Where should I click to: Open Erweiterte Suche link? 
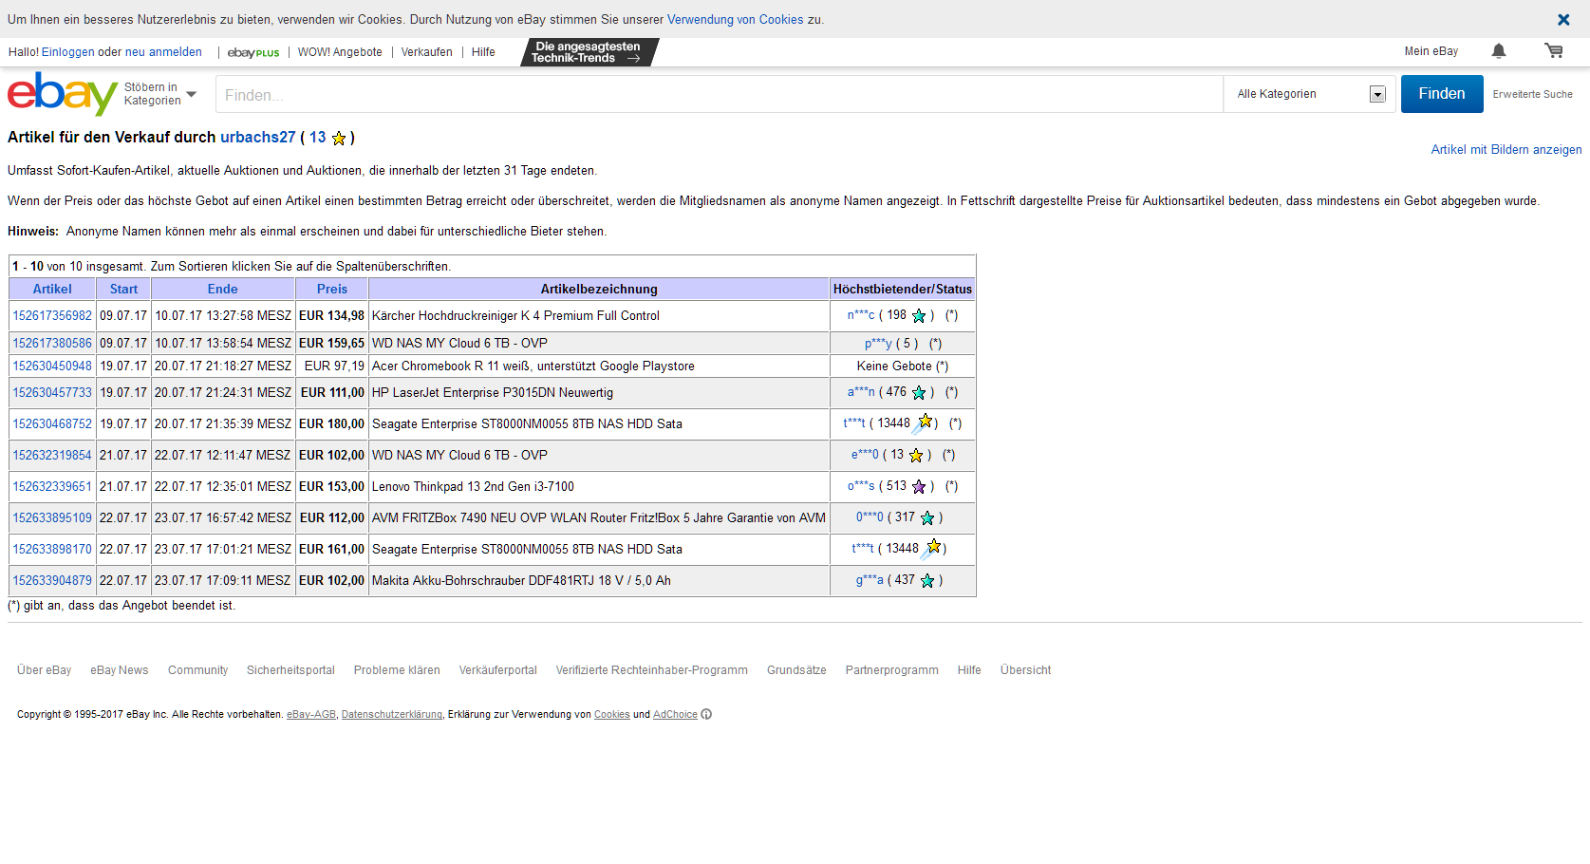pyautogui.click(x=1532, y=94)
